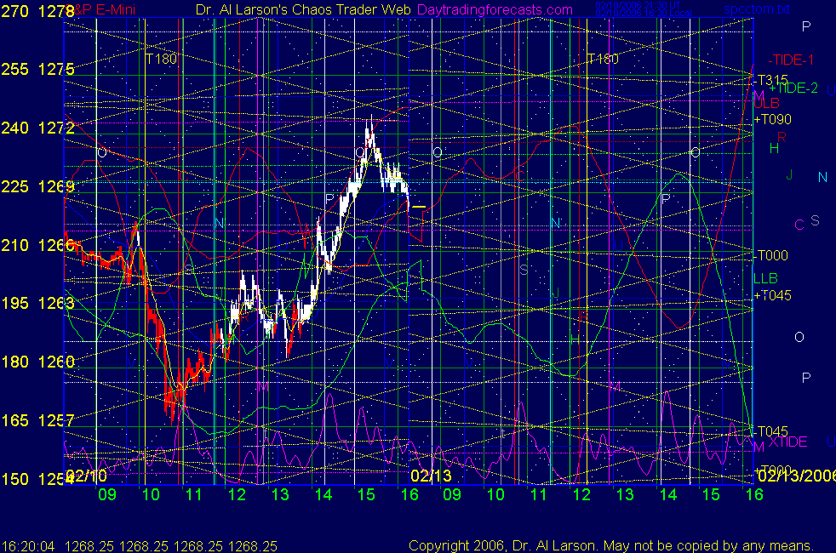Click hour 12 label of the 02/10 session
836x553 pixels.
pyautogui.click(x=237, y=495)
